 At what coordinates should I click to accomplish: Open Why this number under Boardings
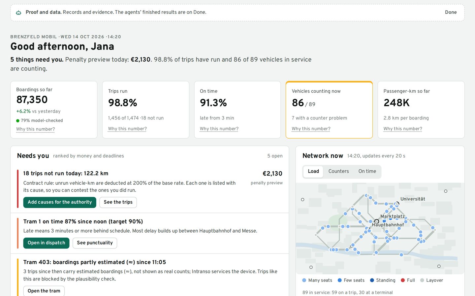[36, 129]
